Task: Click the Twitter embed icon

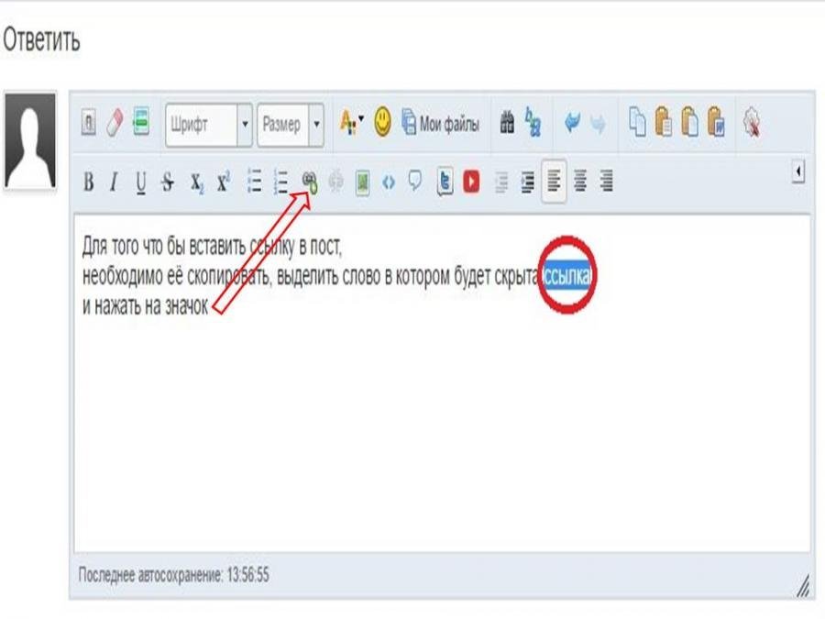Action: point(445,182)
